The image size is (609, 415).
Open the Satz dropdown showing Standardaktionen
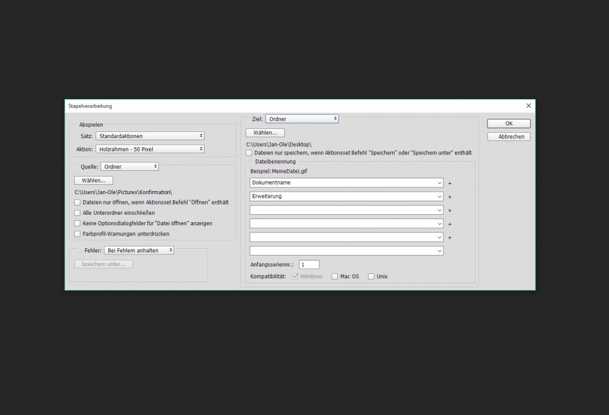click(150, 136)
